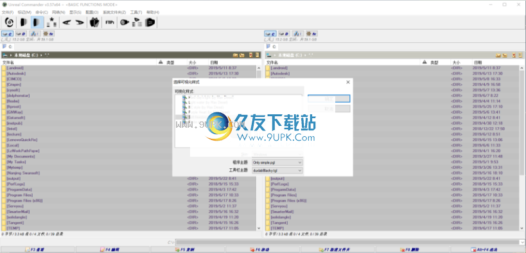The image size is (526, 253).
Task: Click F6 移动 button
Action: [263, 250]
